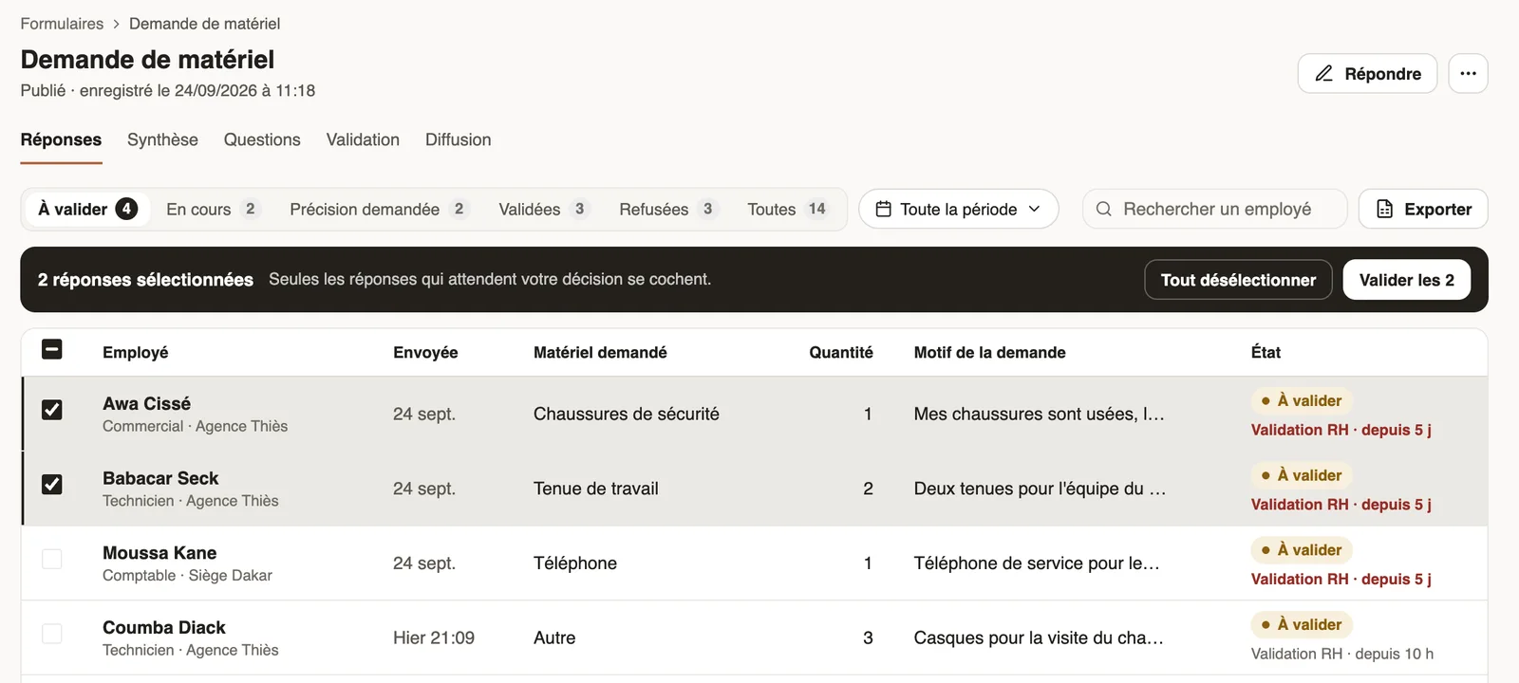
Task: Uncheck Babacar Seck's row checkbox
Action: (x=52, y=484)
